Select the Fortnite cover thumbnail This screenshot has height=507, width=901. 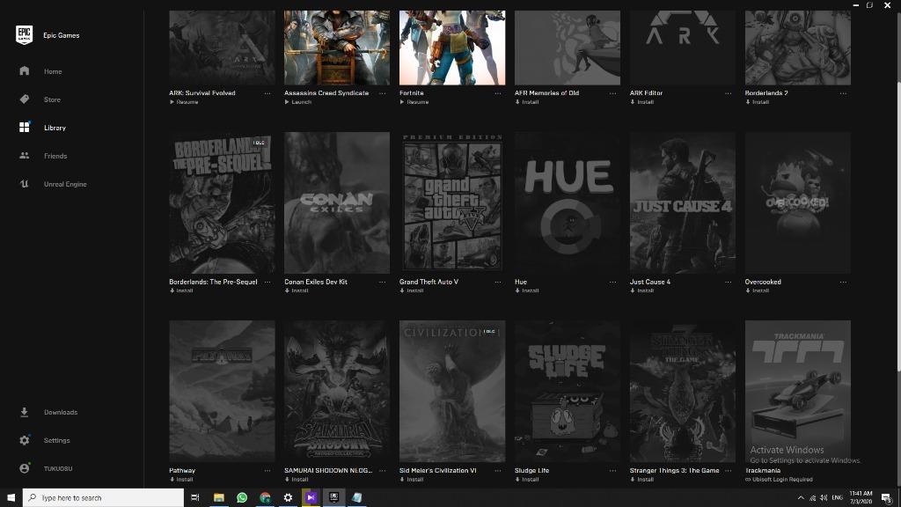tap(452, 48)
